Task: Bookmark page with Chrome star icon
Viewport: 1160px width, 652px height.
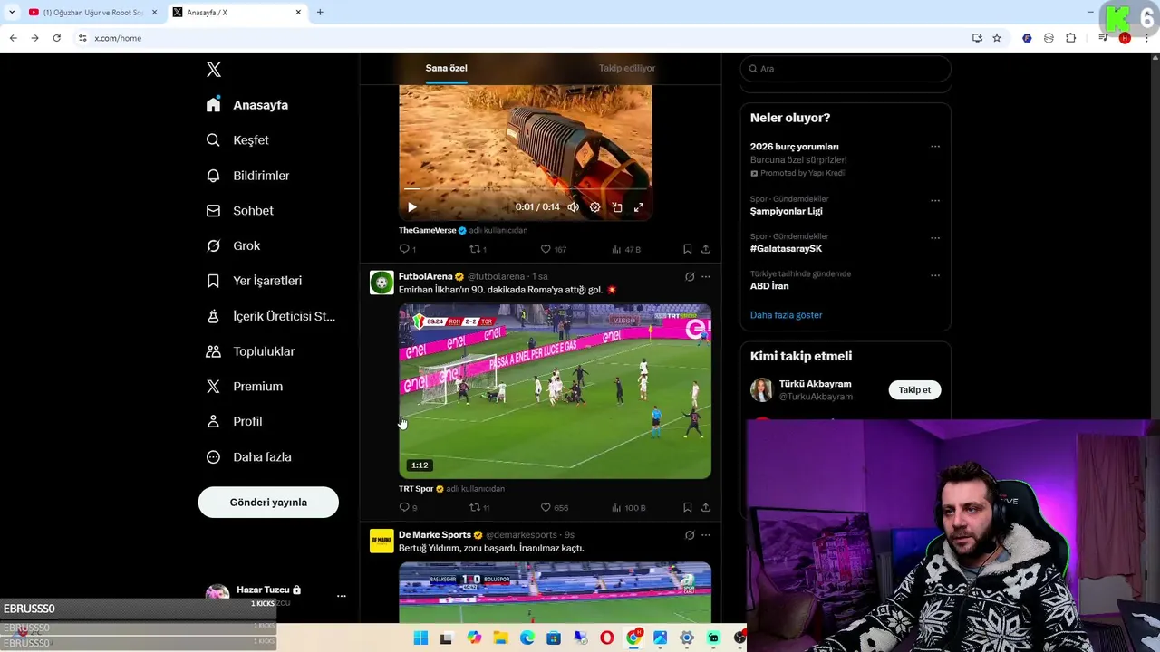Action: tap(997, 38)
